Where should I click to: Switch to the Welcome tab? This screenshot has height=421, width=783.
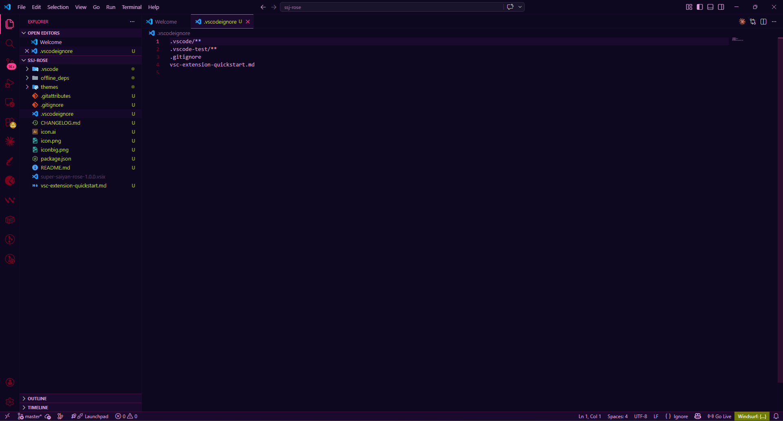pyautogui.click(x=166, y=22)
